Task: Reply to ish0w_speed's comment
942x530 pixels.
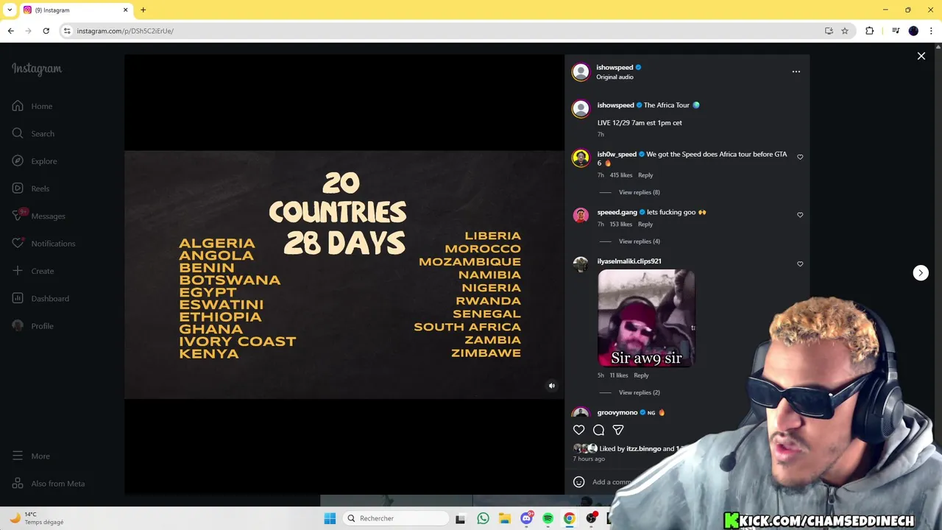Action: 645,175
